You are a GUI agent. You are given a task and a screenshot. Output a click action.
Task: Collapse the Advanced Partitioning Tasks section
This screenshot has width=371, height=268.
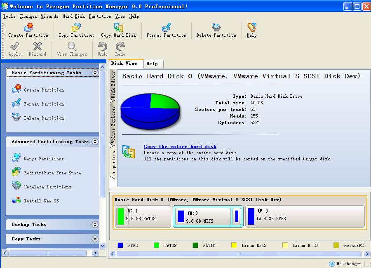(x=95, y=141)
